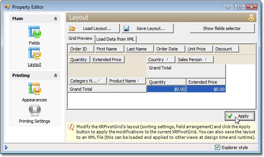Open the Printing Settings icon
The height and width of the screenshot is (157, 264).
point(35,110)
